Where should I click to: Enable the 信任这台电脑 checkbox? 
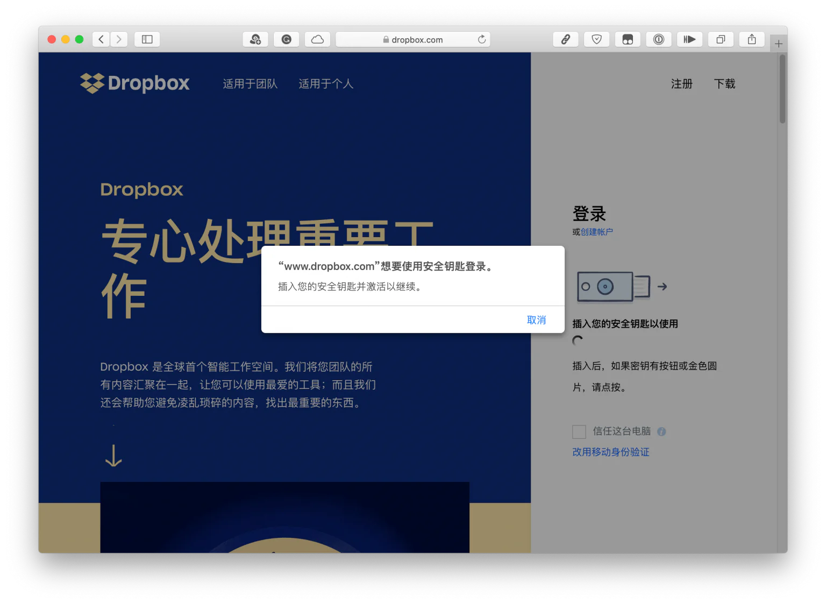pyautogui.click(x=579, y=431)
